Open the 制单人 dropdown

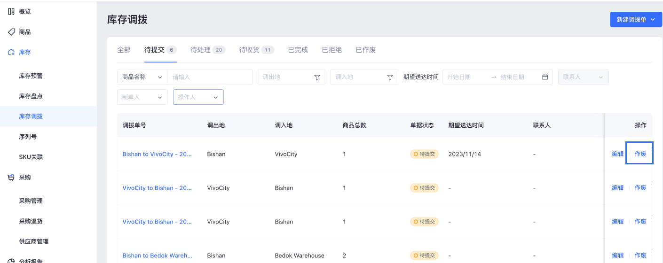coord(142,97)
